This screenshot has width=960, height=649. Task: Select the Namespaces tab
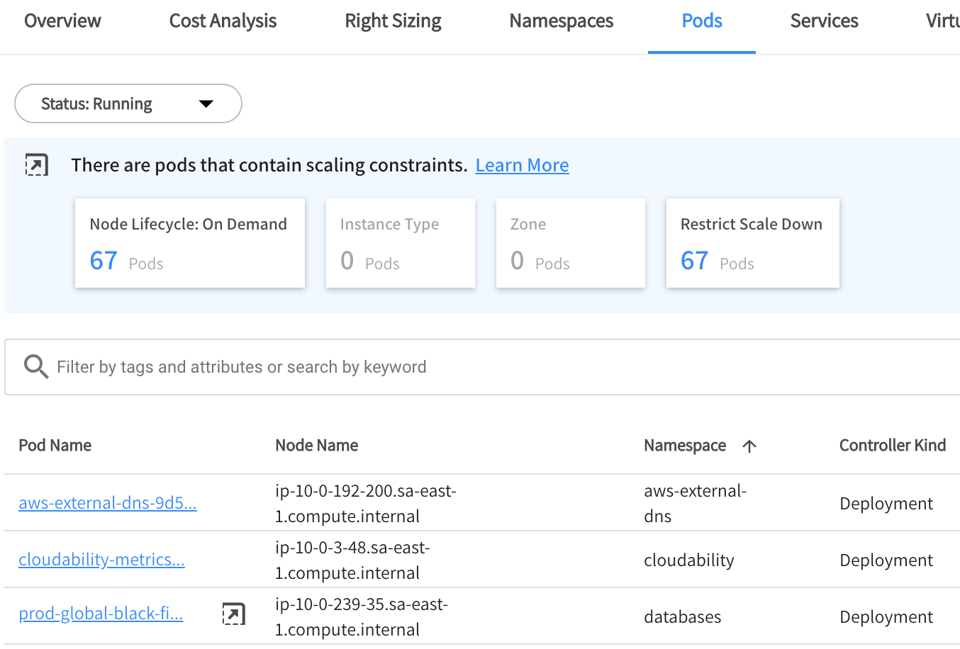[x=561, y=21]
